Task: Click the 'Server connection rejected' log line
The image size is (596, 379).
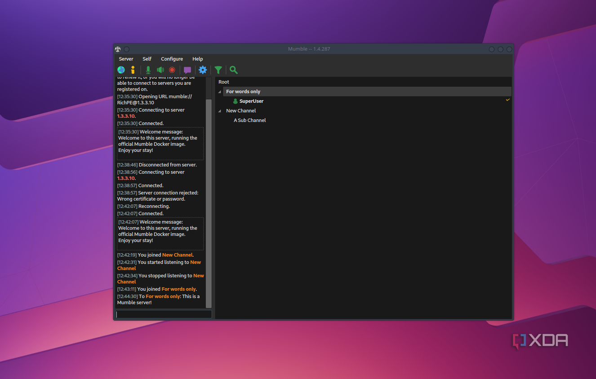Action: click(x=158, y=196)
